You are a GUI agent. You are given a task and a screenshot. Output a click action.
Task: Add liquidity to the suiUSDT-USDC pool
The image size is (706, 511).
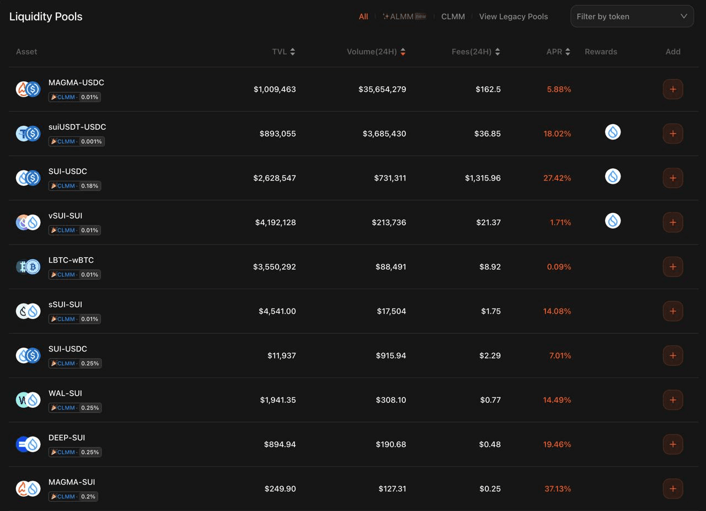coord(672,134)
